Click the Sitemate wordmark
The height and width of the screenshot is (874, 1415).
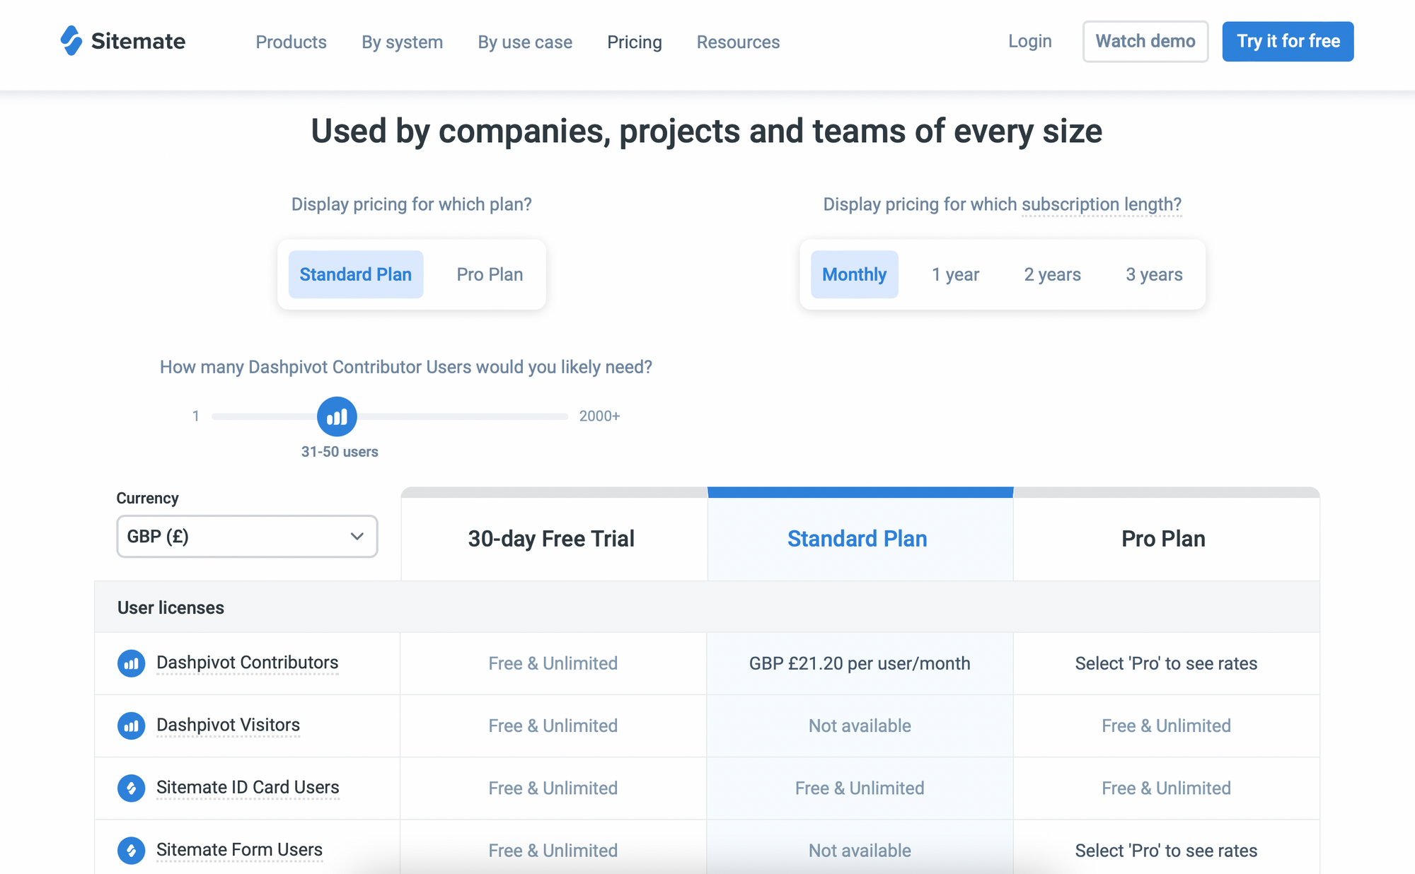(x=139, y=41)
